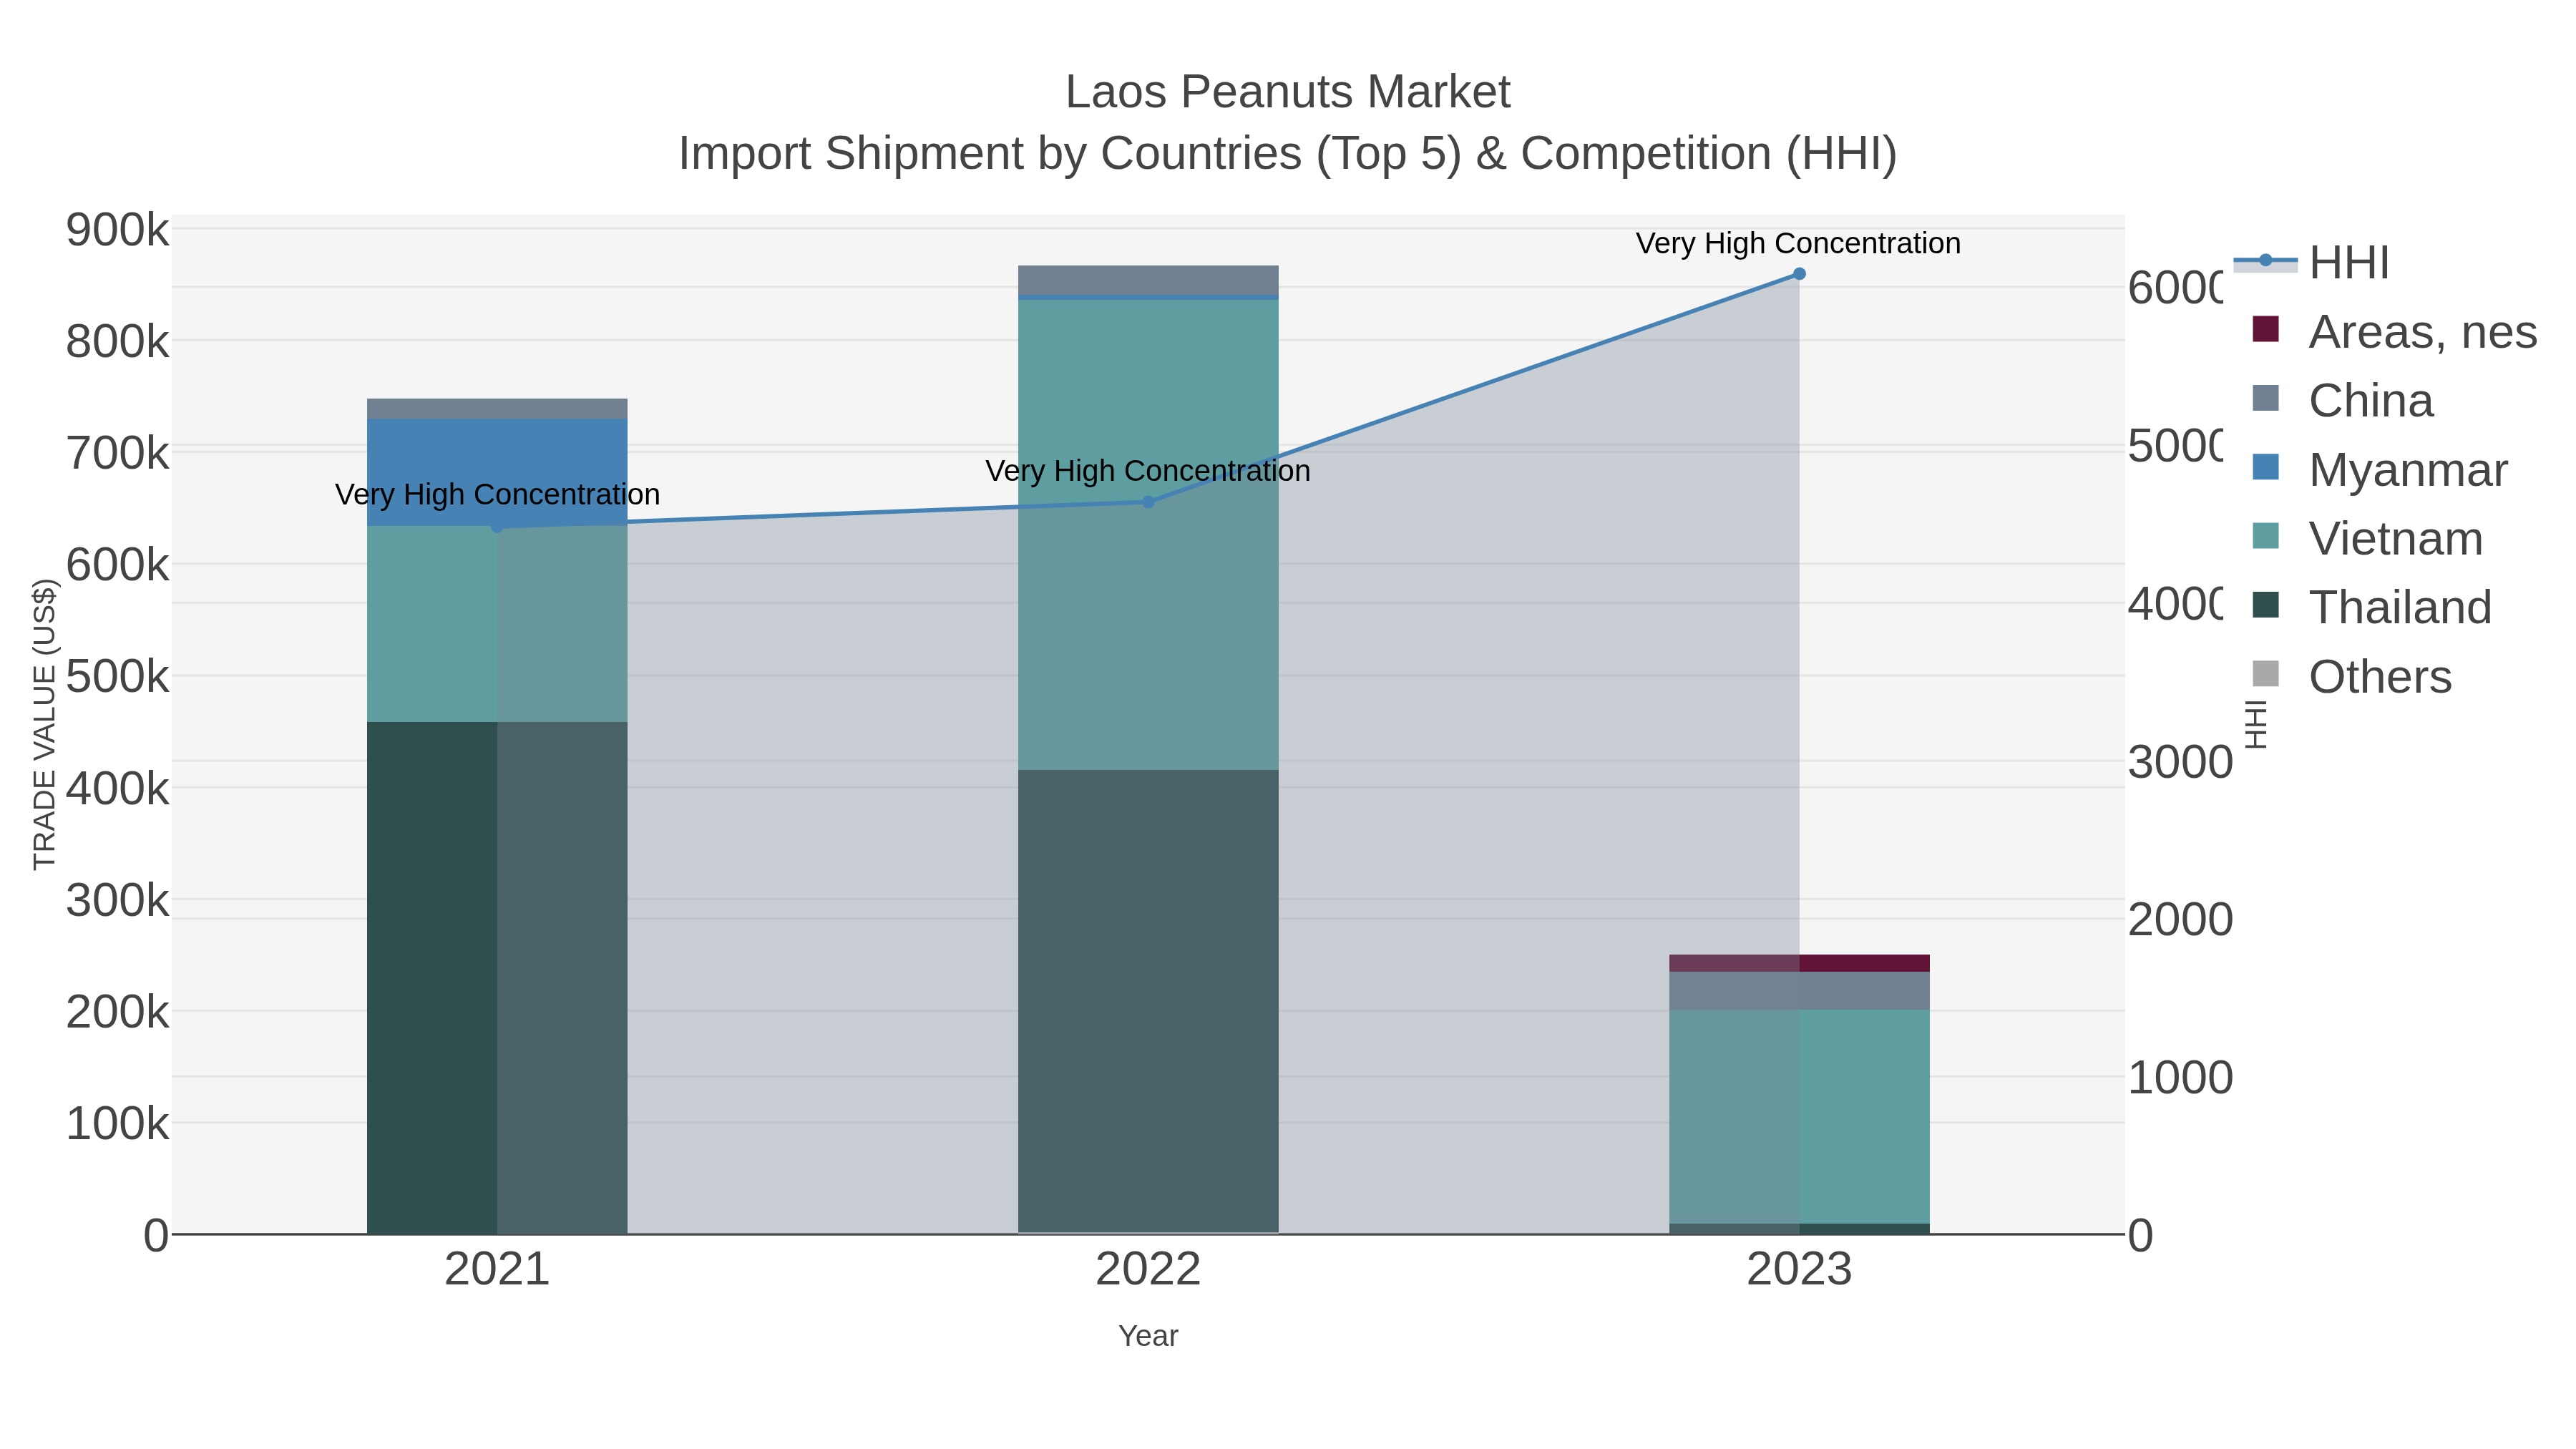Image resolution: width=2576 pixels, height=1449 pixels.
Task: Click the 2023 Vietnam bar segment
Action: coord(1799,1116)
